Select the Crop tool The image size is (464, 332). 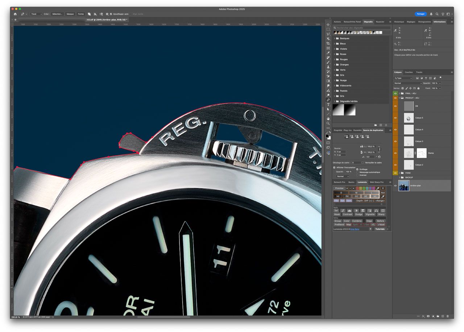pos(328,44)
